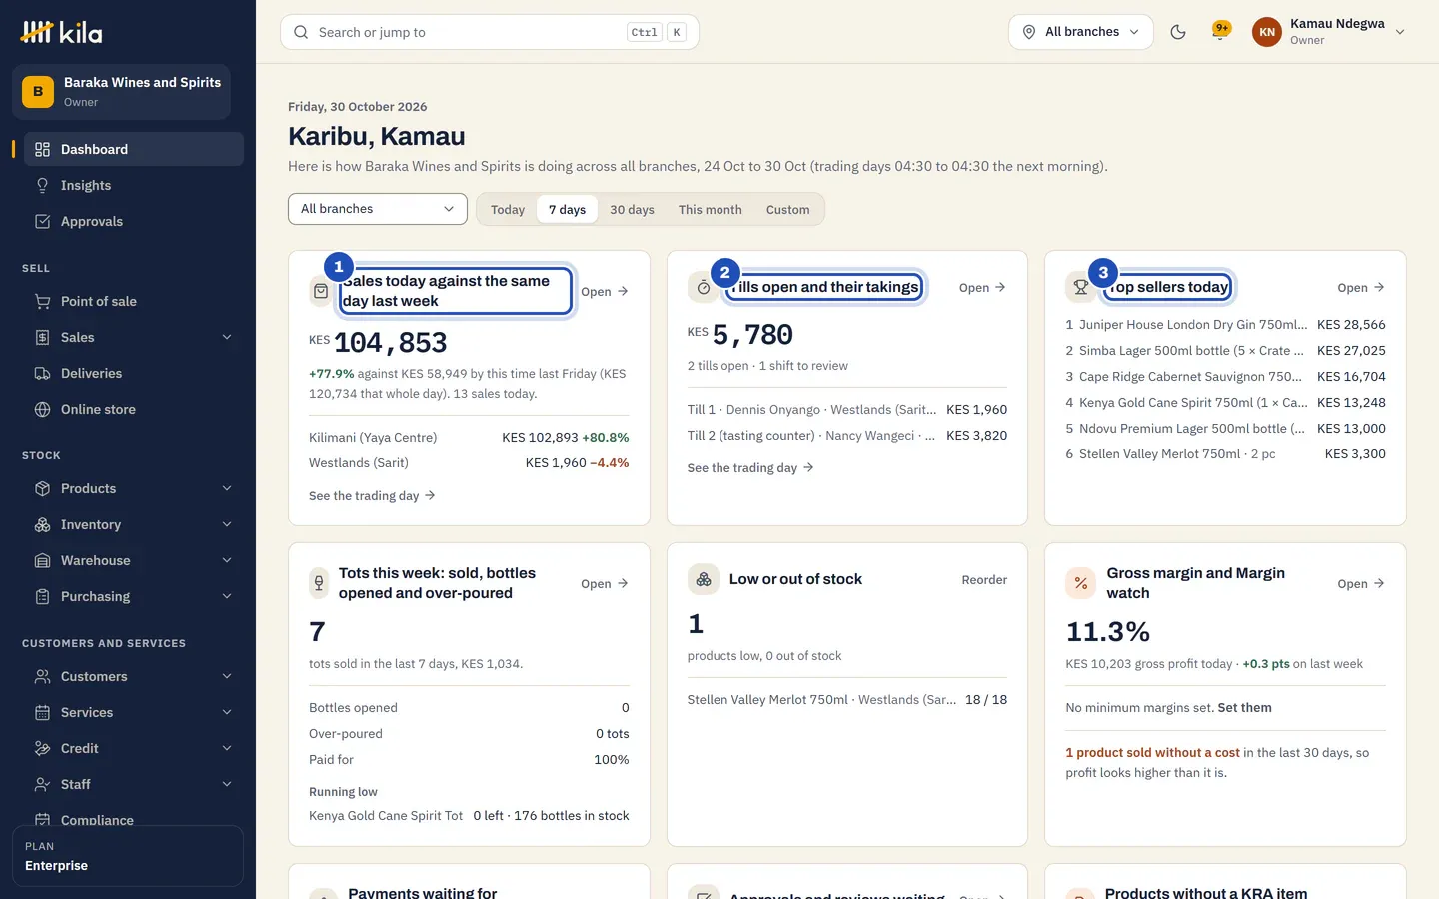Expand the Services submenu chevron
The width and height of the screenshot is (1439, 899).
227,712
